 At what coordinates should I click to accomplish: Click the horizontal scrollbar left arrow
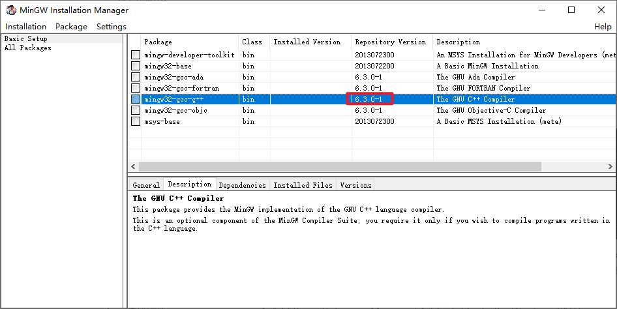pyautogui.click(x=134, y=166)
